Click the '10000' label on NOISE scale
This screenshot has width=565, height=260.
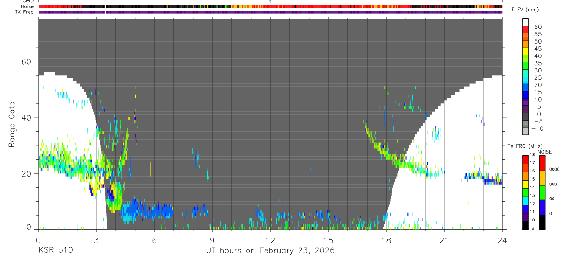pyautogui.click(x=553, y=169)
